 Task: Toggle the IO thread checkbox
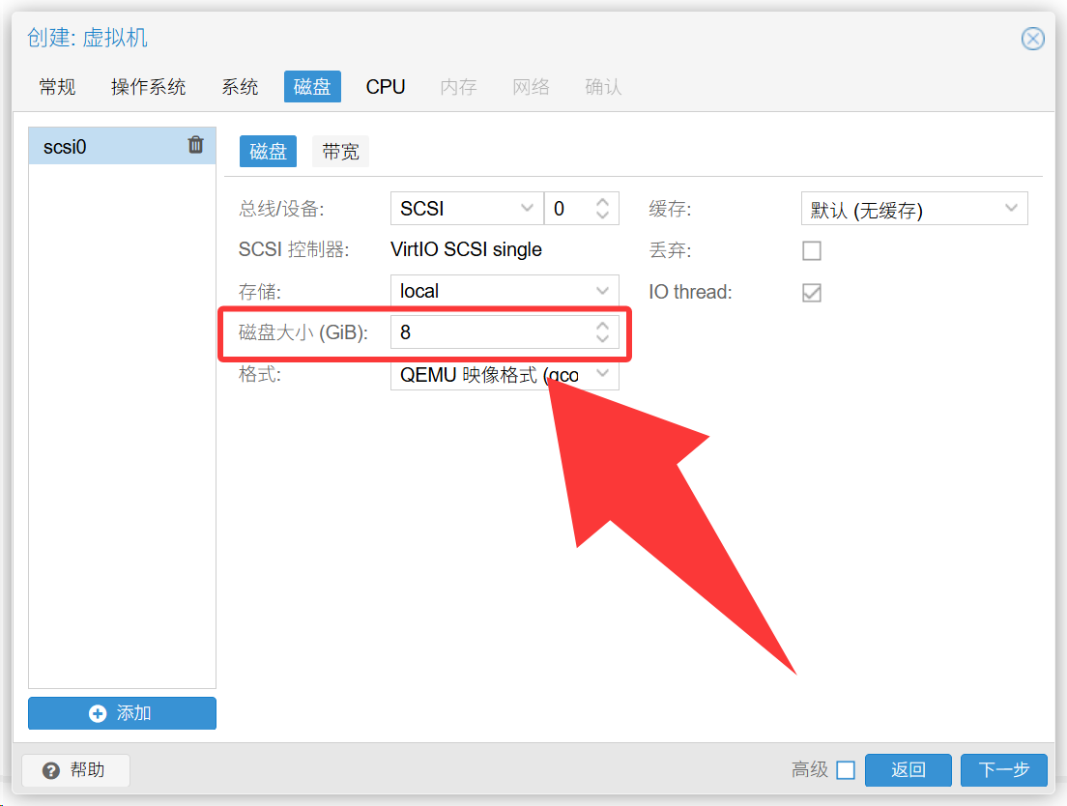[x=812, y=292]
